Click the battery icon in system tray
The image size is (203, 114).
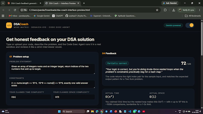tap(189, 111)
